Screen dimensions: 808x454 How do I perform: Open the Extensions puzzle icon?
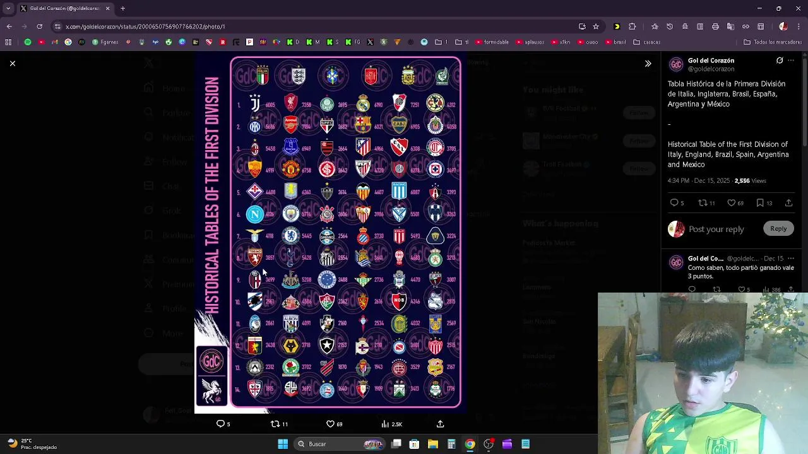[x=632, y=26]
